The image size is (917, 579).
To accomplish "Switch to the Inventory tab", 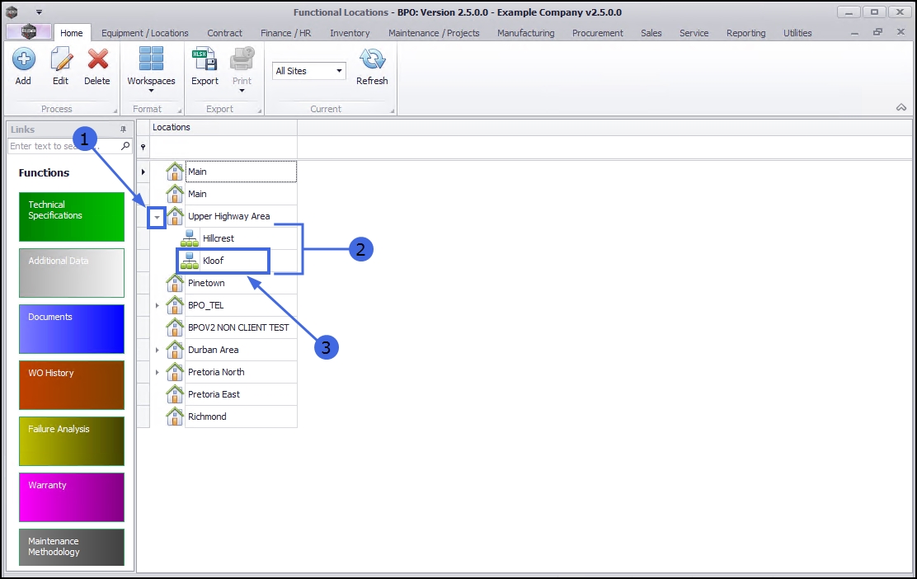I will (x=350, y=33).
